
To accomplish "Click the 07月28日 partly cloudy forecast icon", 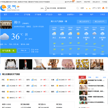I will 70,34.
